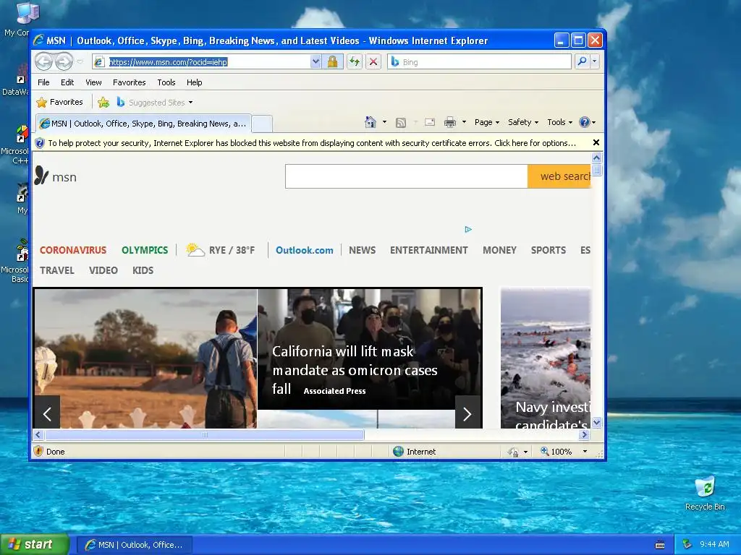The width and height of the screenshot is (741, 555).
Task: Open a new blank tab
Action: pos(262,124)
